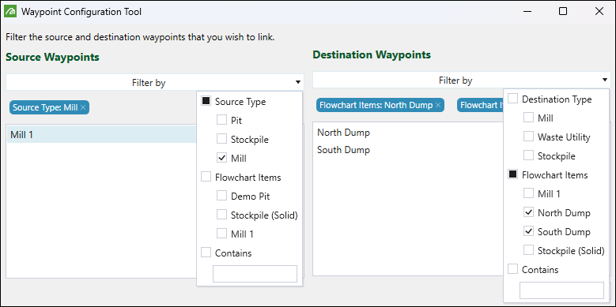The width and height of the screenshot is (616, 307).
Task: Remove the Flowchart Items: North Dump tag
Action: click(438, 105)
